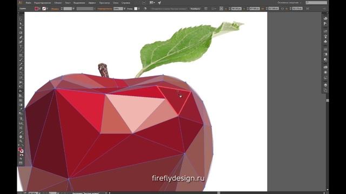Select the Zoom magnifier tool
The height and width of the screenshot is (194, 346).
21,141
